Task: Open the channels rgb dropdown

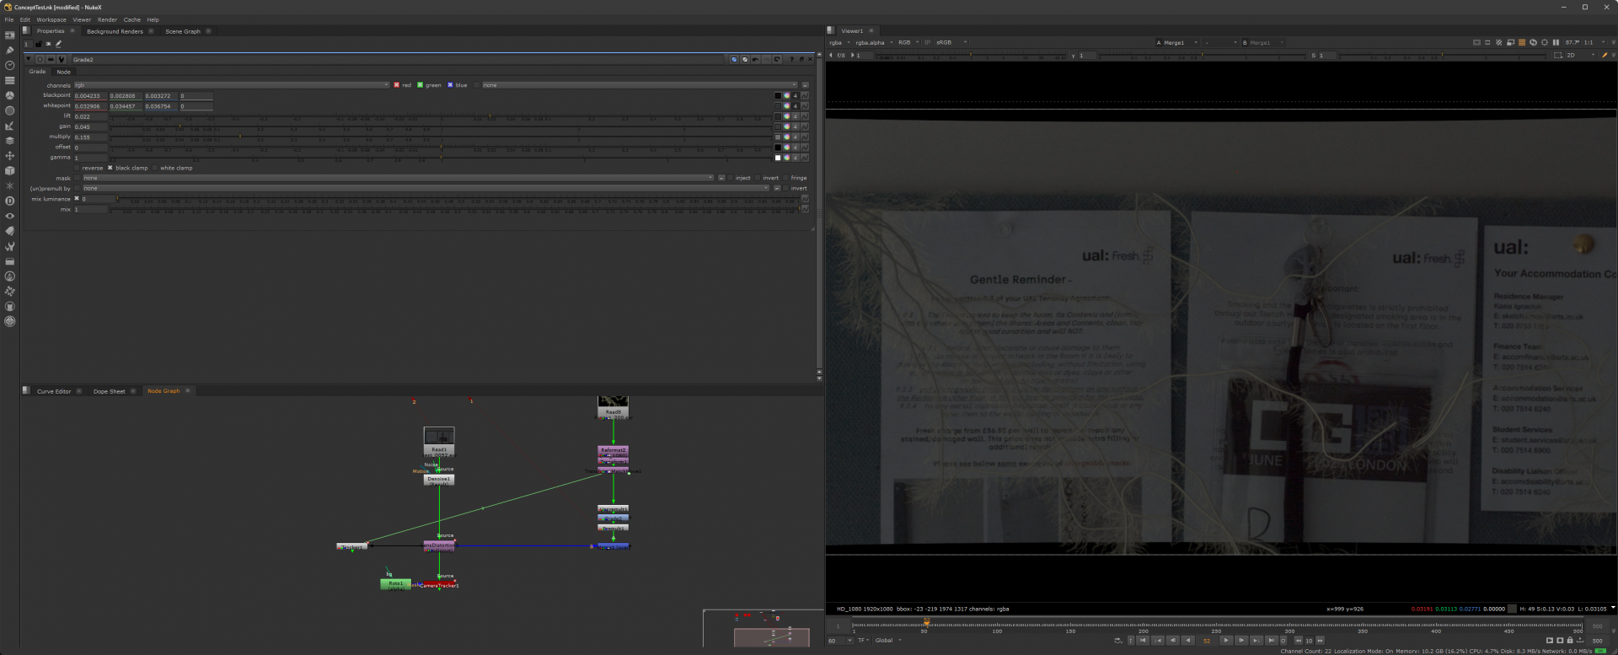Action: tap(232, 85)
